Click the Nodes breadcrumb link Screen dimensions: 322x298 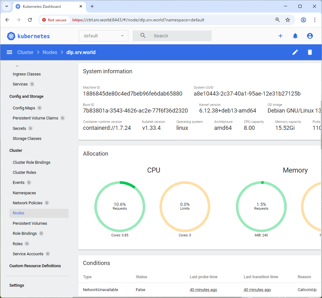pyautogui.click(x=50, y=52)
